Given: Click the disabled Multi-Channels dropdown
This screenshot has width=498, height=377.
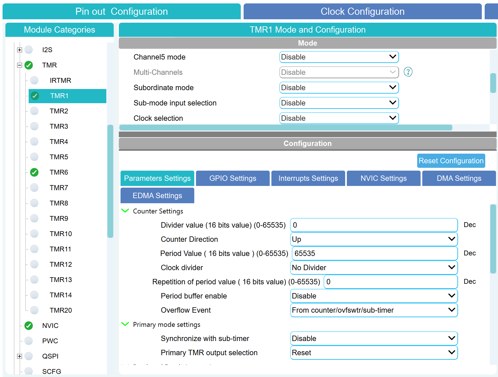Looking at the screenshot, I should [x=339, y=72].
